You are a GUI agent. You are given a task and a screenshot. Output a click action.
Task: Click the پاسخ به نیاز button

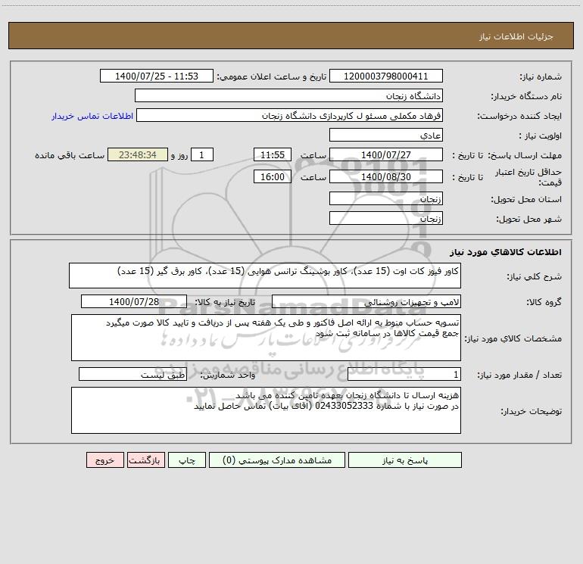(404, 460)
